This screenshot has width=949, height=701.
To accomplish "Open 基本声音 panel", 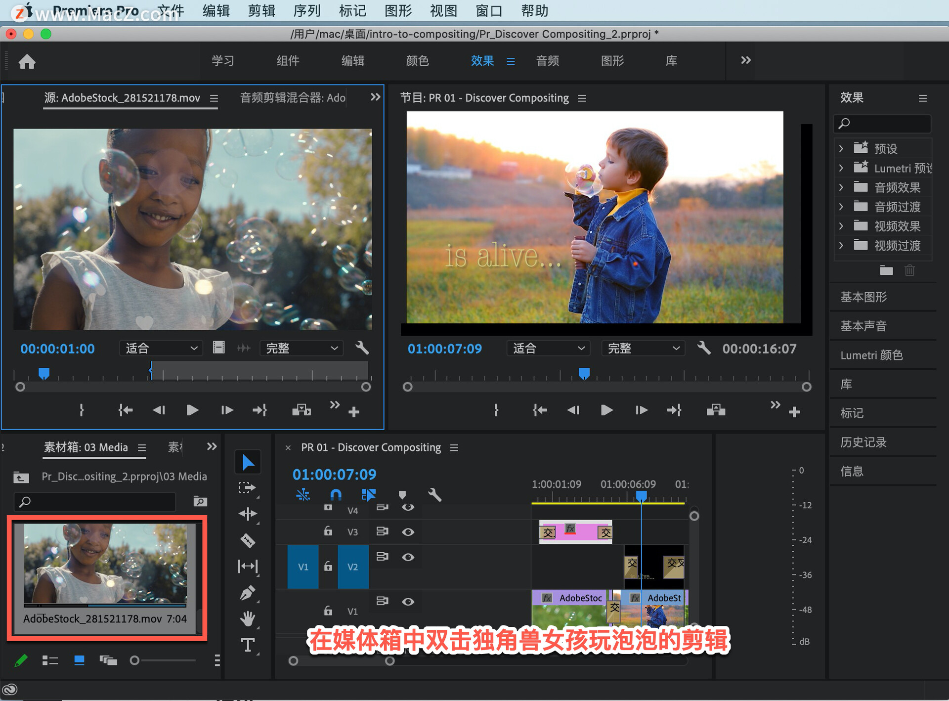I will pos(864,326).
